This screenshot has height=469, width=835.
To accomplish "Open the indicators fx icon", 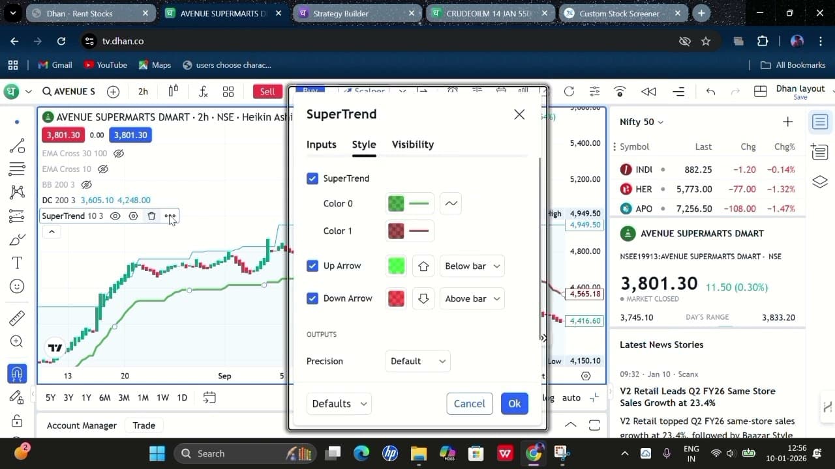I will pos(203,91).
